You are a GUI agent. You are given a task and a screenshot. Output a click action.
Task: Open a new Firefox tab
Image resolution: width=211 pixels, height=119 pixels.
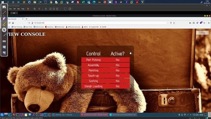26,19
